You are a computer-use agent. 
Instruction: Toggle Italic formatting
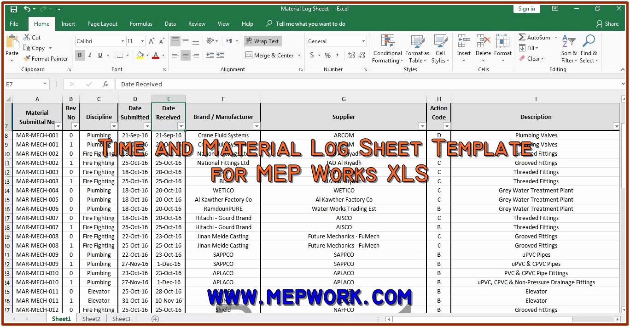[x=90, y=55]
